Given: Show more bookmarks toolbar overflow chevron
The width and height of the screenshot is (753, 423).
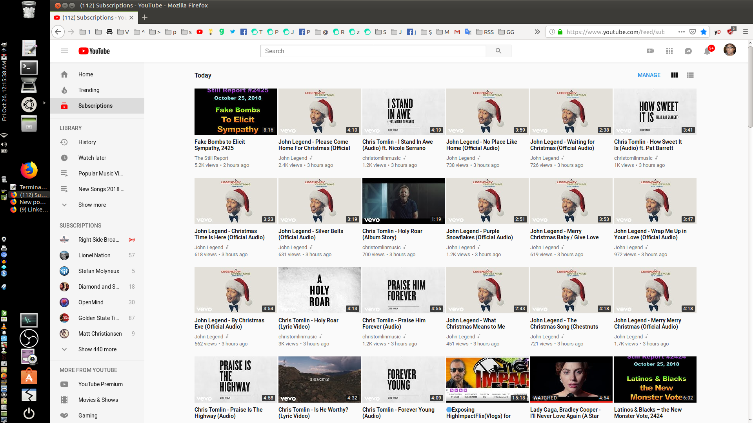Looking at the screenshot, I should [x=537, y=32].
